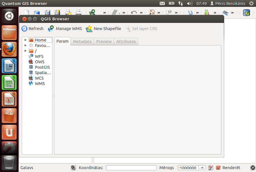This screenshot has width=256, height=172.
Task: Select the Identify Features cursor icon
Action: pyautogui.click(x=169, y=12)
